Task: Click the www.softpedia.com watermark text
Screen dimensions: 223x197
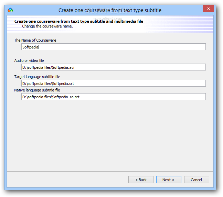Action: click(x=108, y=18)
